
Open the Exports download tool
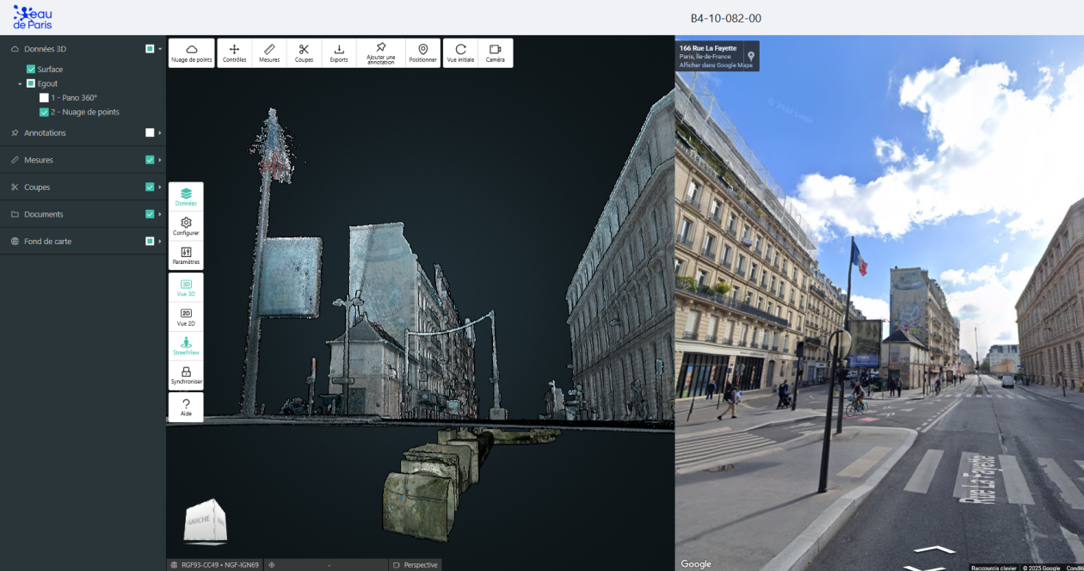(339, 53)
